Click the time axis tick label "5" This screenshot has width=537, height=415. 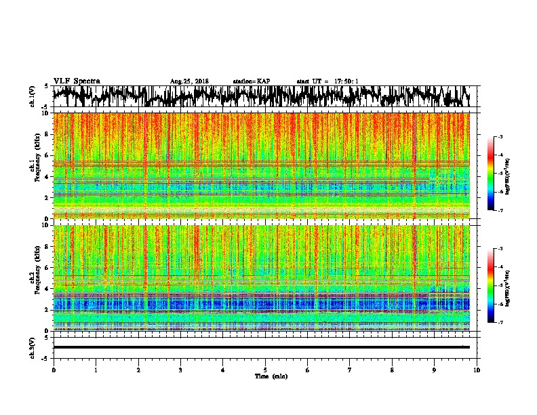coord(265,370)
